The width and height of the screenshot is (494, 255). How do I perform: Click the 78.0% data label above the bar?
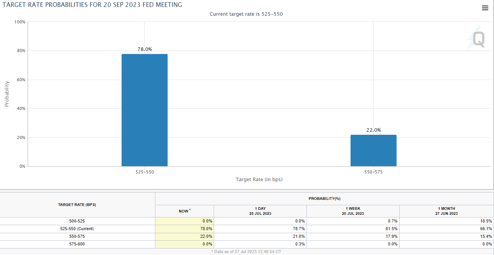pyautogui.click(x=145, y=49)
